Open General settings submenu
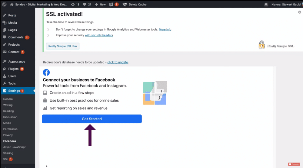 coord(8,99)
